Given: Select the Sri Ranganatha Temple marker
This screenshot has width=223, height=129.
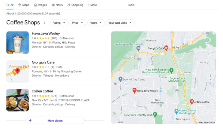Looking at the screenshot, I should (138, 48).
